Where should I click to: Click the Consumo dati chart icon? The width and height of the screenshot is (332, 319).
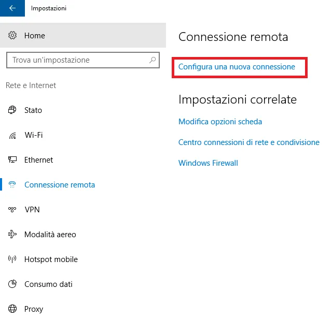click(13, 284)
